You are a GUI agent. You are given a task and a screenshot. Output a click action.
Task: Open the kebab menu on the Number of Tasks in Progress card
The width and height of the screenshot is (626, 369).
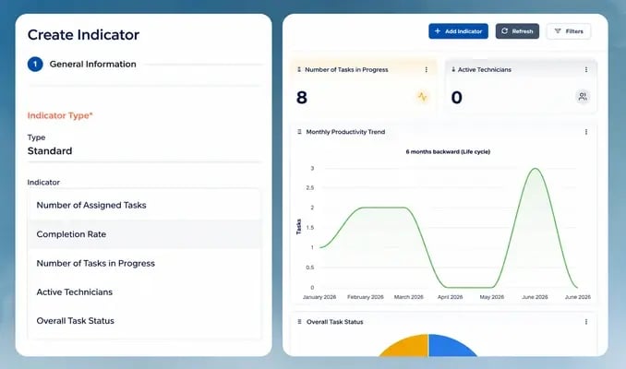coord(427,69)
